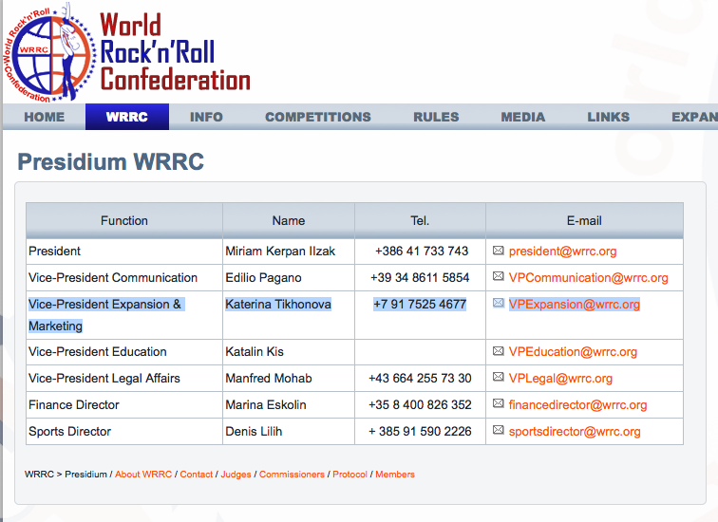Image resolution: width=718 pixels, height=522 pixels.
Task: Click phone number +7 91 7525 4677
Action: click(x=420, y=305)
